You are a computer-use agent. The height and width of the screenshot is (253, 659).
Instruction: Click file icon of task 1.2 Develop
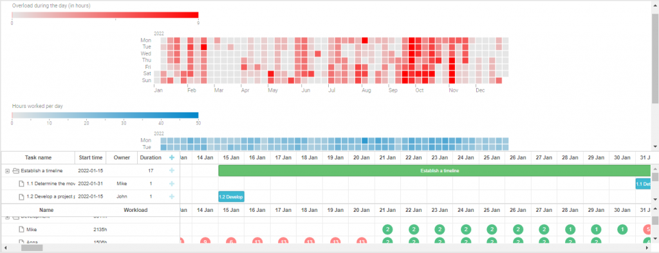pyautogui.click(x=21, y=196)
